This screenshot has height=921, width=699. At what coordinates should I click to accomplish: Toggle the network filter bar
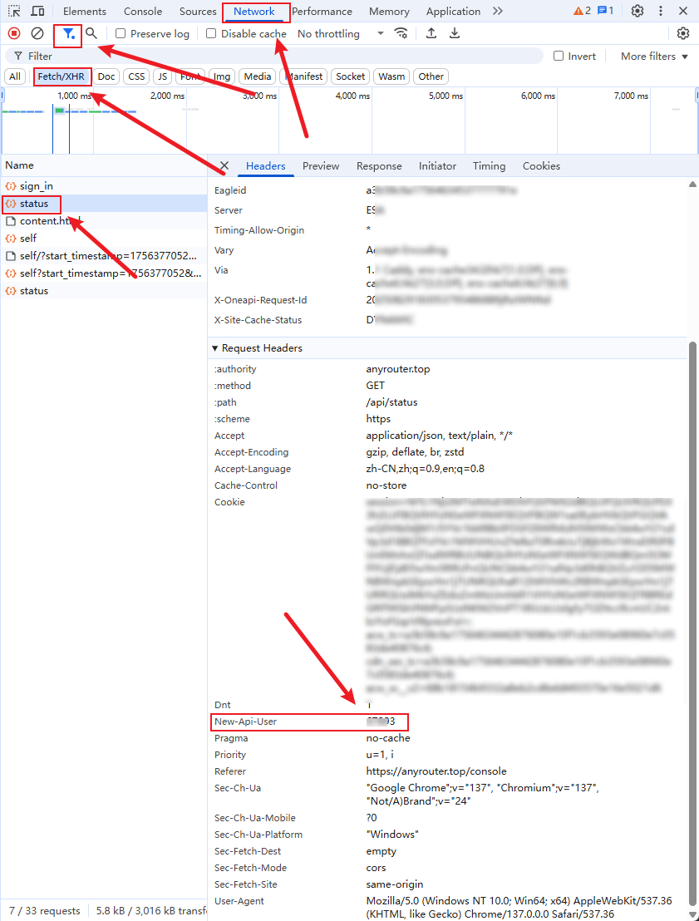[67, 33]
